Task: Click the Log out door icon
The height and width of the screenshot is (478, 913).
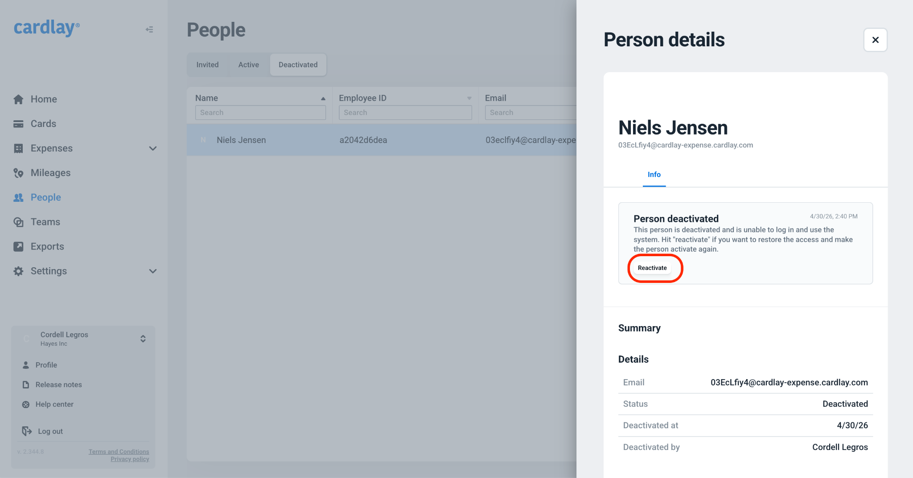Action: tap(27, 431)
